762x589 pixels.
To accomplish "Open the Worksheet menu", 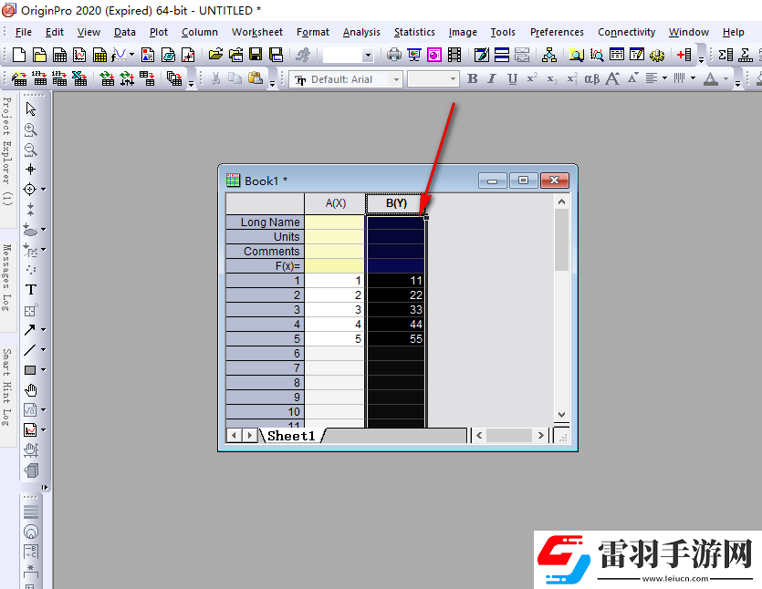I will pyautogui.click(x=256, y=32).
